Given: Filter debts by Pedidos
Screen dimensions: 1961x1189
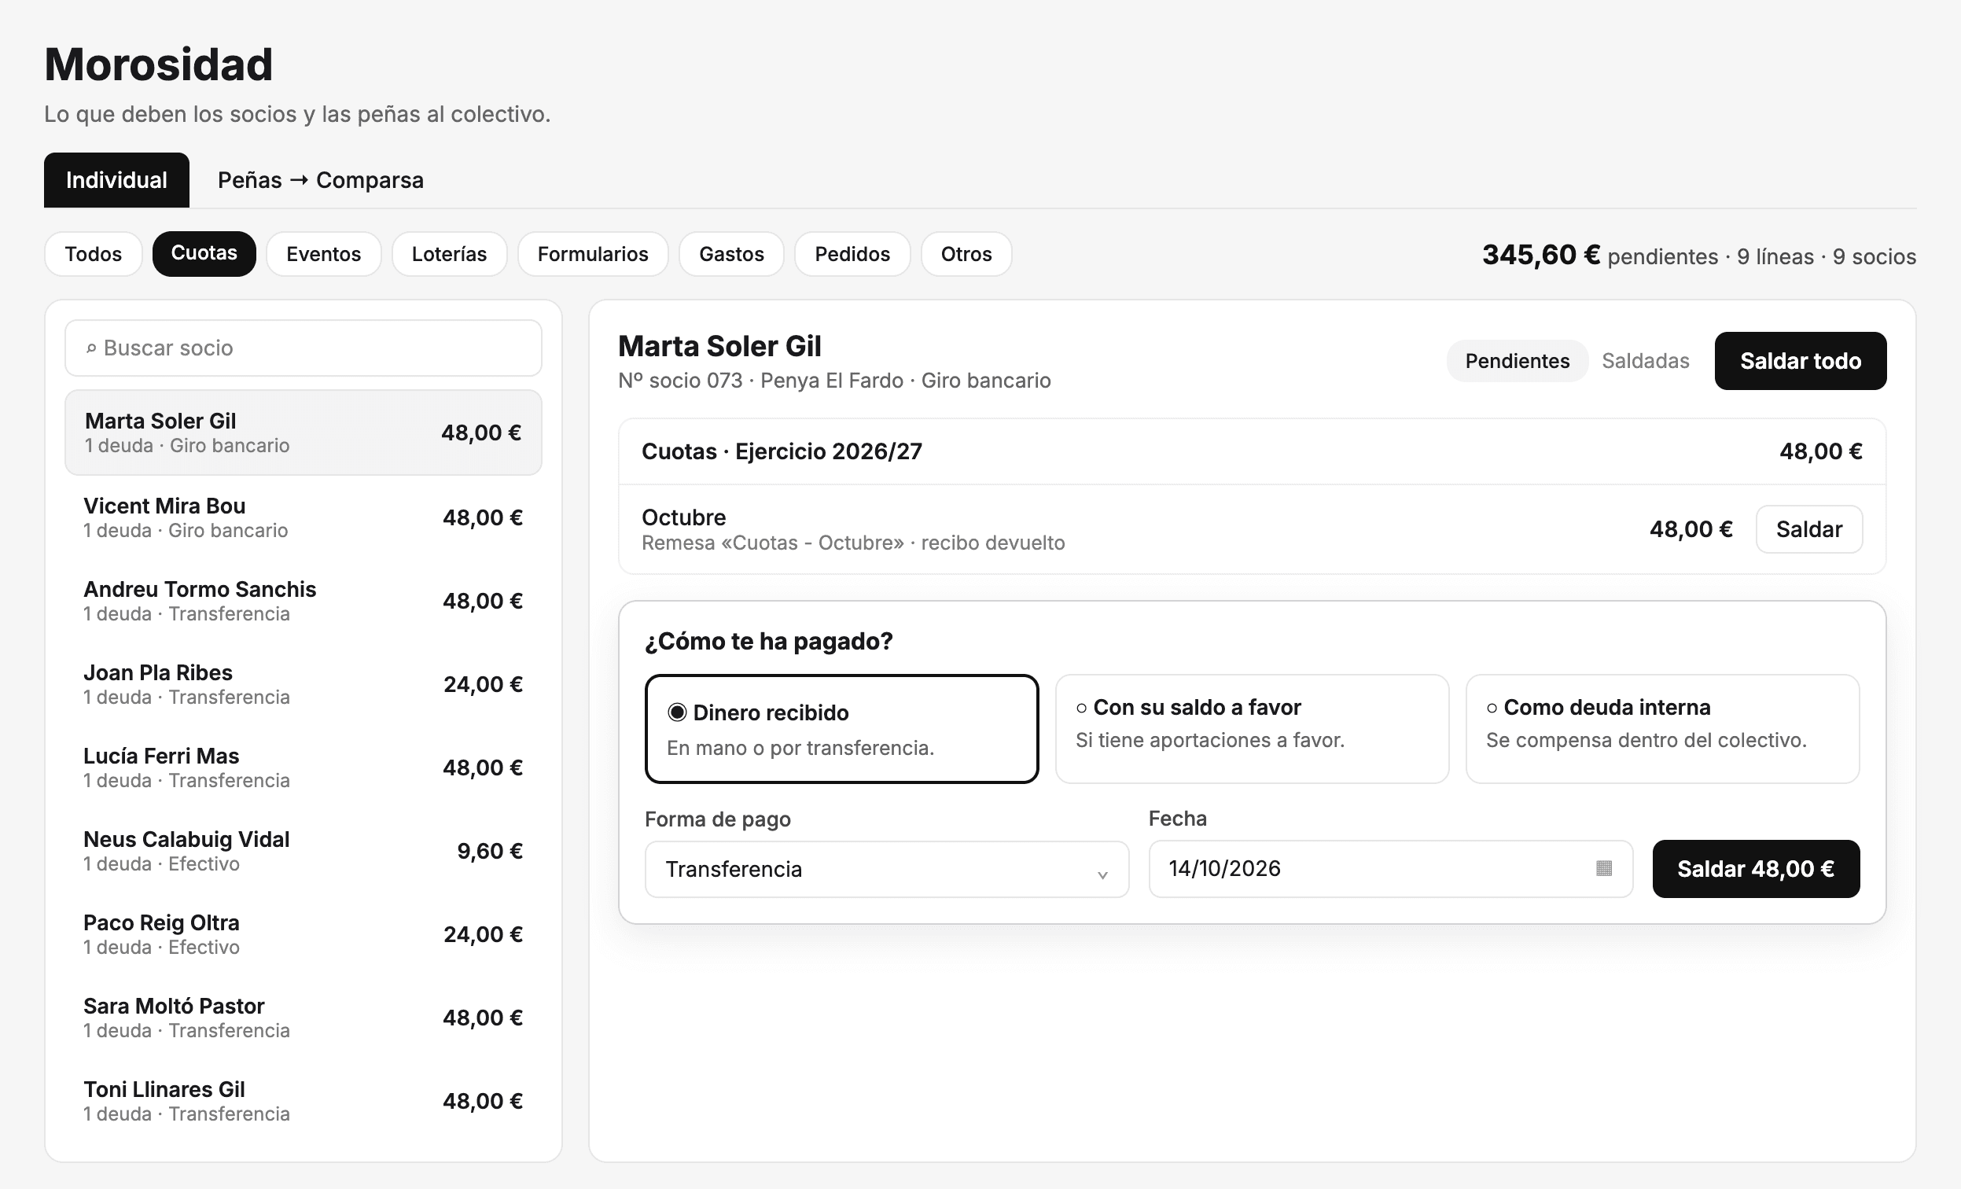Looking at the screenshot, I should (x=852, y=254).
